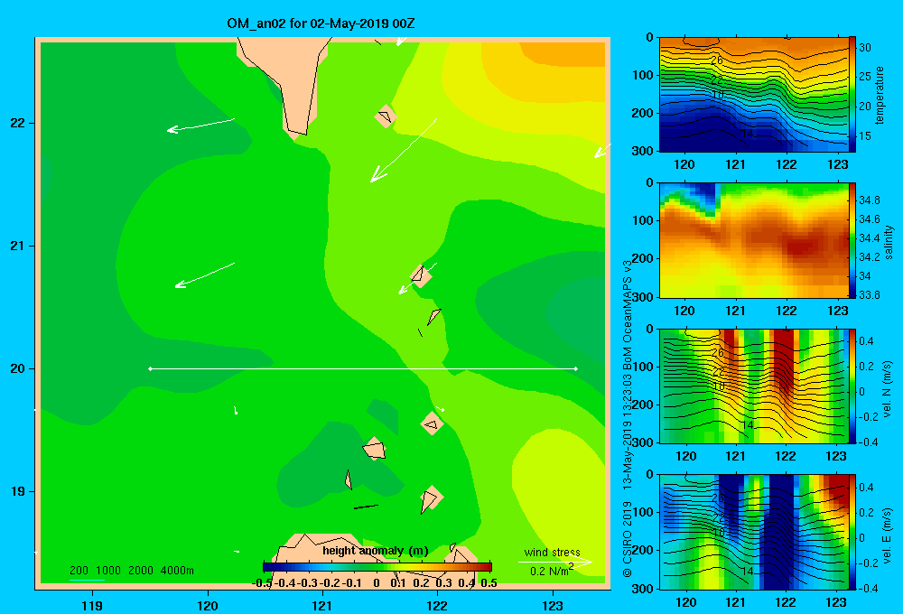Viewport: 903px width, 614px height.
Task: Click the salinity color scale bar
Action: pyautogui.click(x=852, y=240)
